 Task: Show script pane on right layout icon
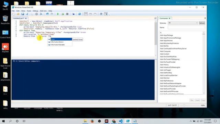click(90, 14)
